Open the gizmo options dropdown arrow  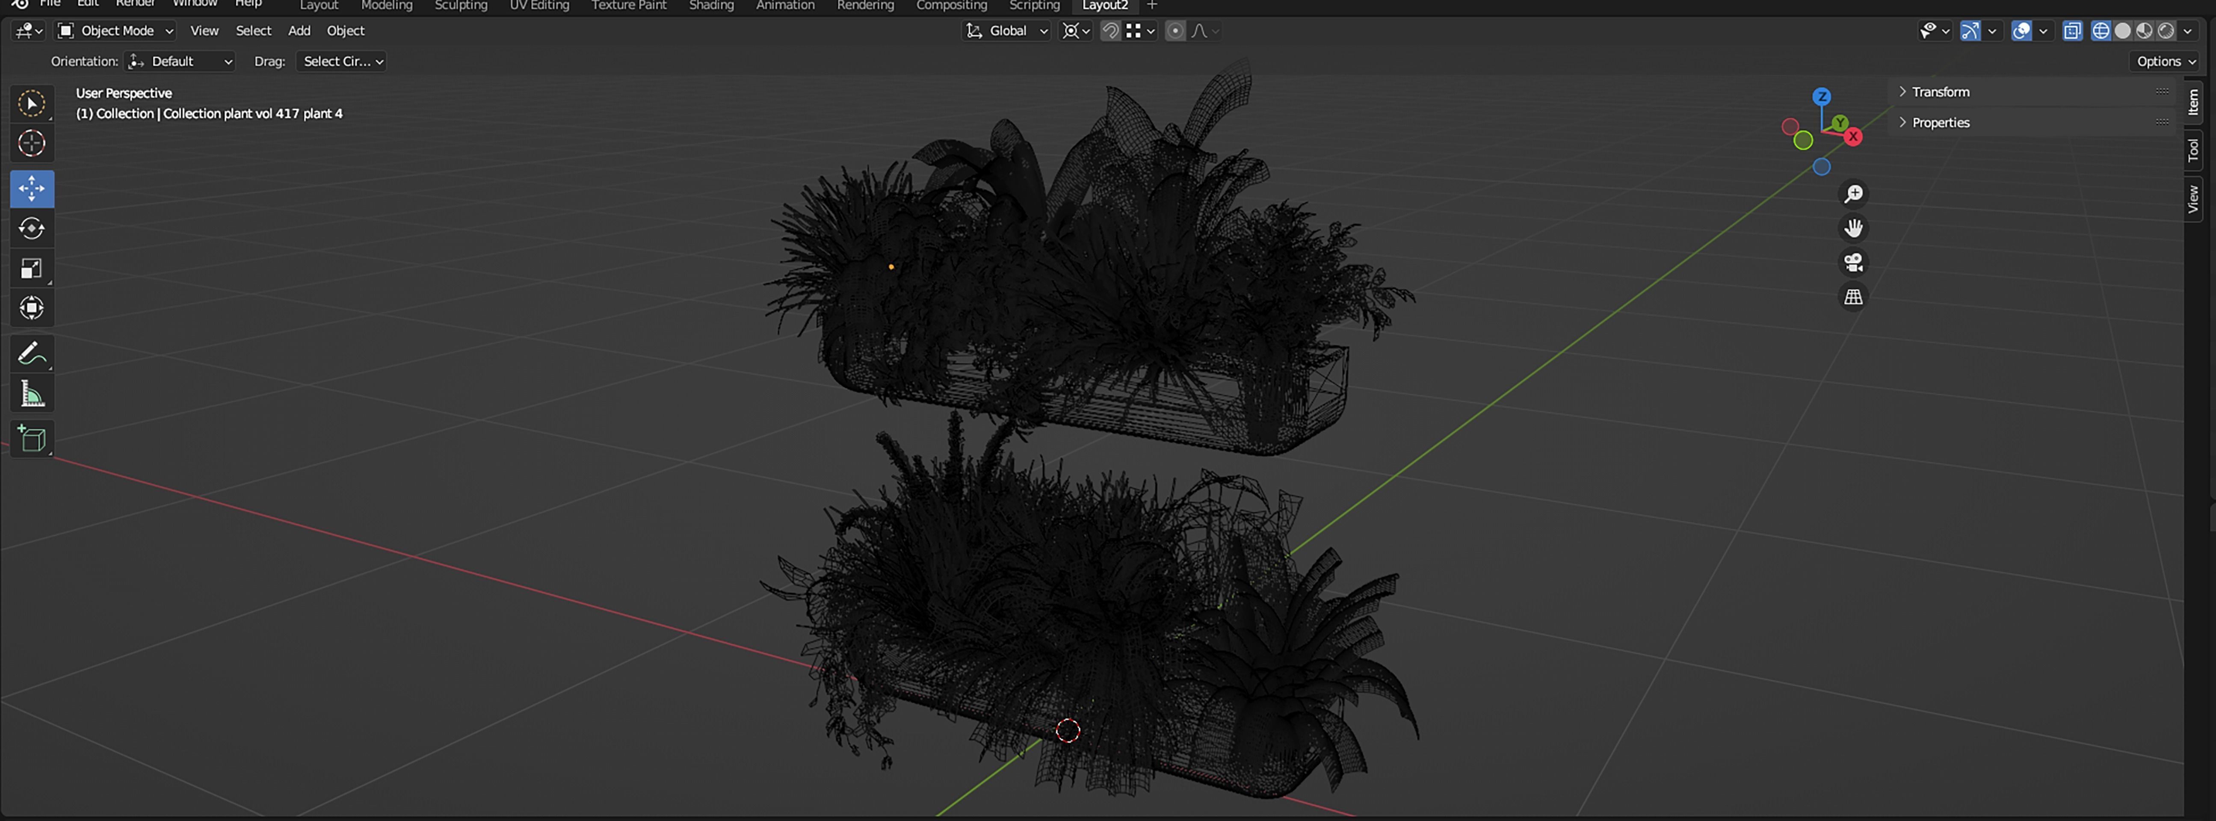point(1991,31)
